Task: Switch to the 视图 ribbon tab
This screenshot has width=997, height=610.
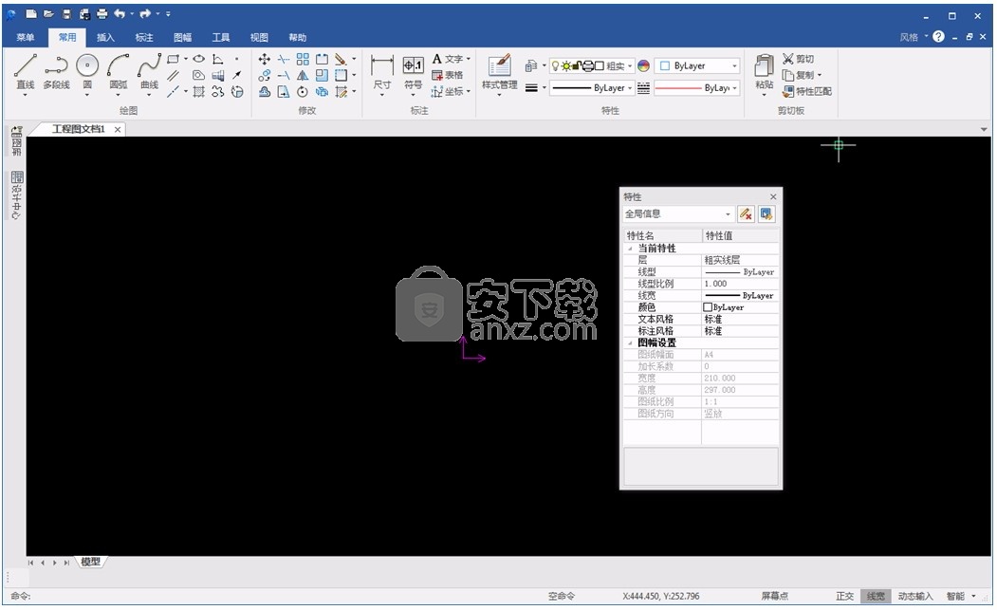Action: (x=259, y=38)
